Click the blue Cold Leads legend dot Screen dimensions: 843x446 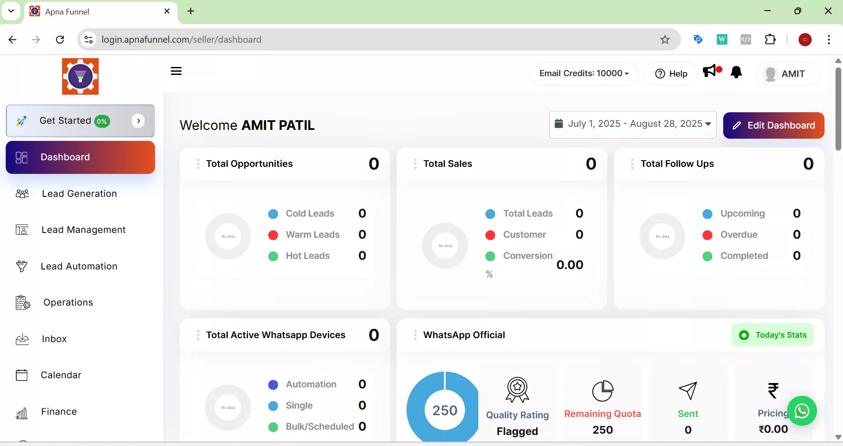[273, 214]
